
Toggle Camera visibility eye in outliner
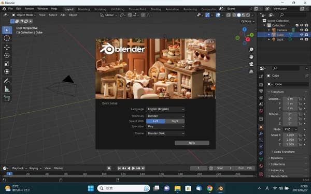(x=302, y=30)
